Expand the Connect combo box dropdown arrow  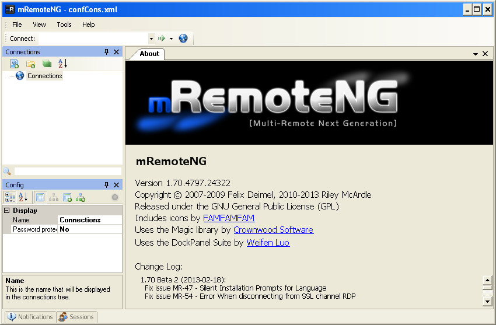151,39
